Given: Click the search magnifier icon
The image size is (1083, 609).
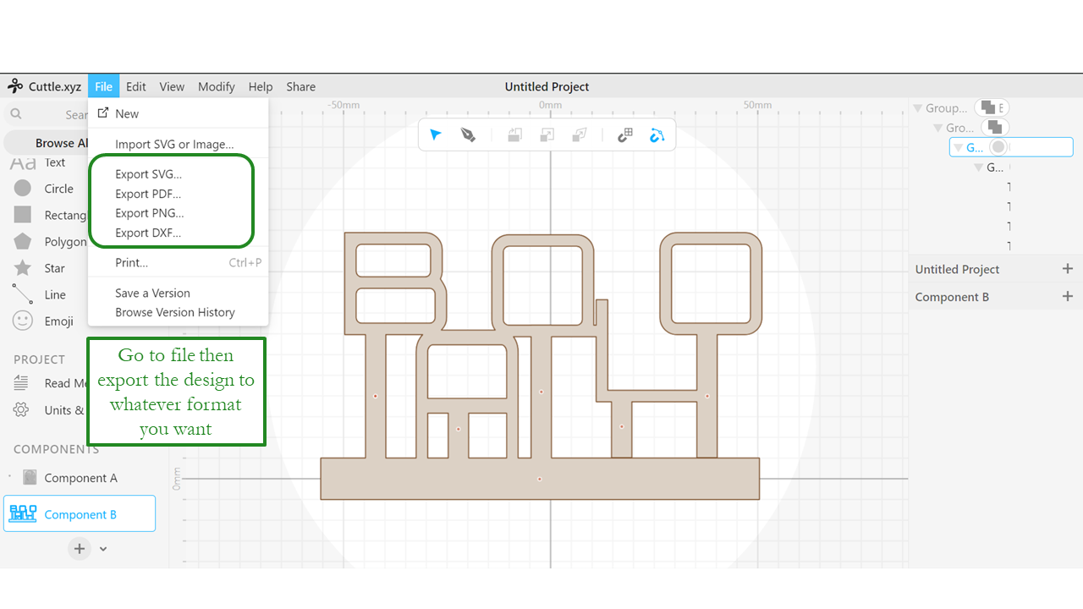Looking at the screenshot, I should click(x=16, y=113).
